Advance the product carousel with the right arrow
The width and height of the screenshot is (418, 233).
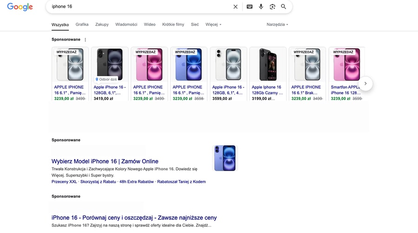point(366,84)
